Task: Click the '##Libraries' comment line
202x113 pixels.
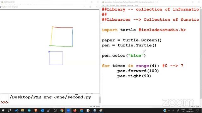Action: [x=150, y=19]
